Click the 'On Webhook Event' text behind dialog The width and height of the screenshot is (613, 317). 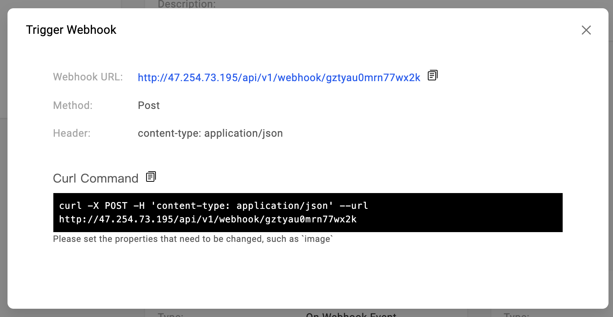click(x=351, y=315)
